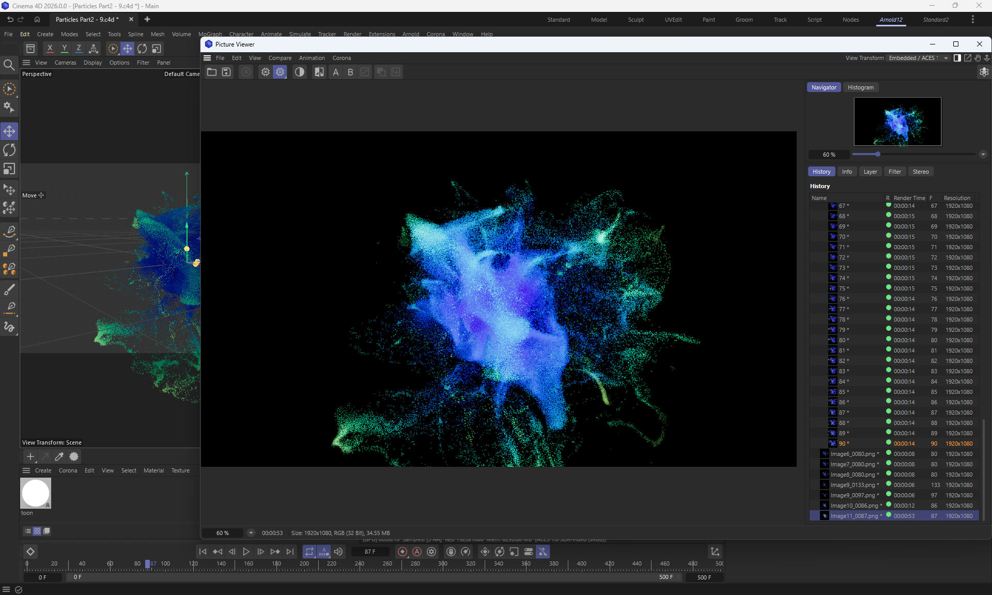Click the AB compare split icon

point(319,72)
